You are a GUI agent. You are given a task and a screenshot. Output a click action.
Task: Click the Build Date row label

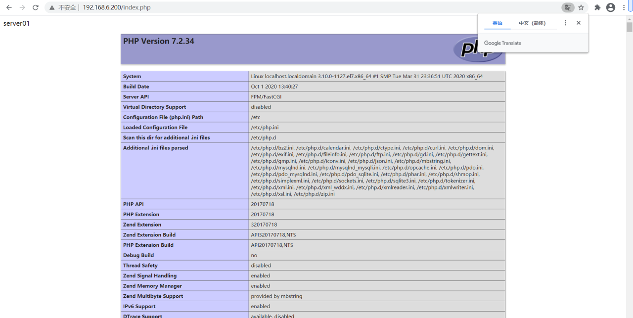click(x=136, y=87)
